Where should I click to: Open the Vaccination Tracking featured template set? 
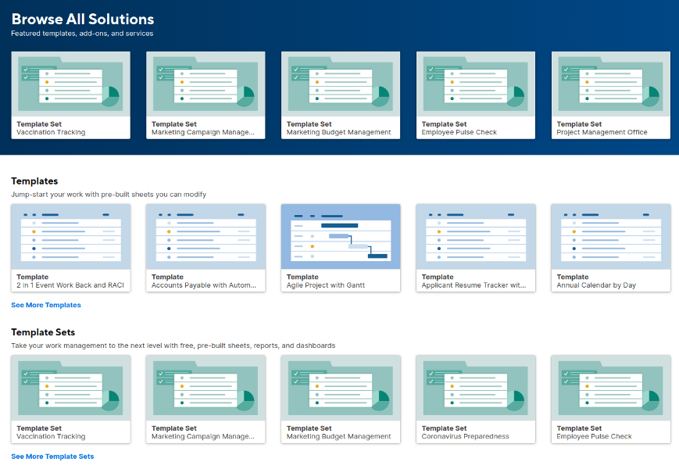pyautogui.click(x=70, y=94)
